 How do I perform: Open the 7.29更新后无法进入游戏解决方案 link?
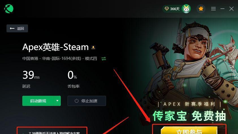tap(54, 133)
